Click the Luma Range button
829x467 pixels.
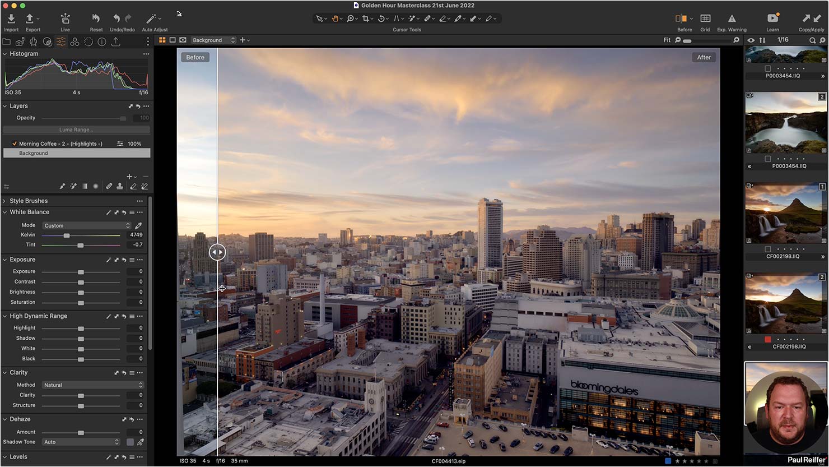pos(76,130)
